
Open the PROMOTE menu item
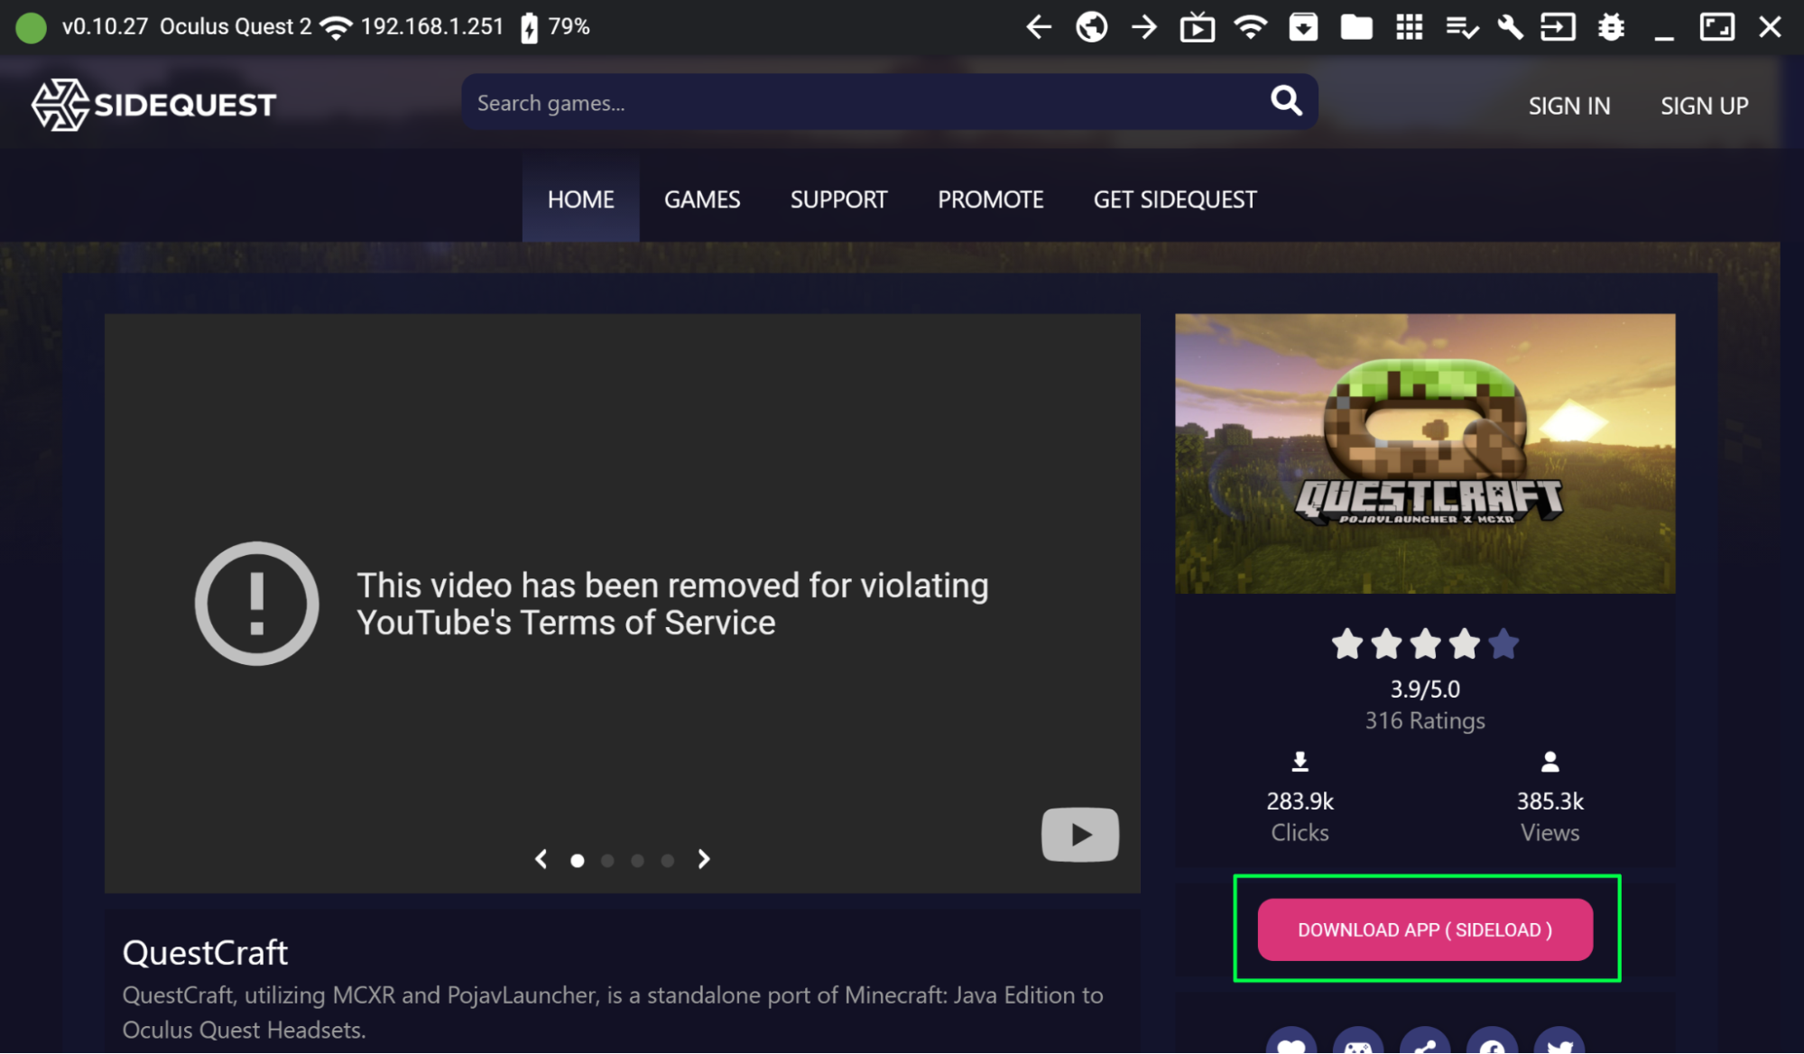(990, 199)
